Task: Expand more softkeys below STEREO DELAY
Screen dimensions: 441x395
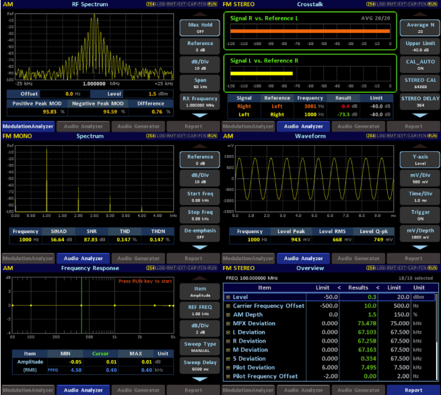Action: pyautogui.click(x=419, y=115)
